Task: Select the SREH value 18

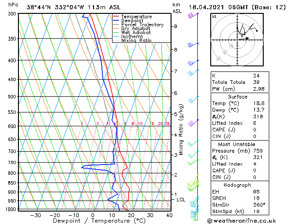Action: pyautogui.click(x=256, y=198)
